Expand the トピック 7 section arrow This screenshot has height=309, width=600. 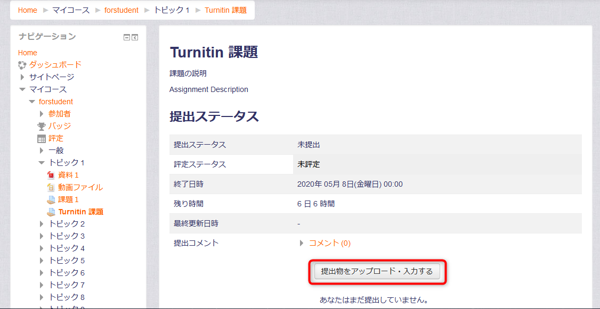(42, 285)
